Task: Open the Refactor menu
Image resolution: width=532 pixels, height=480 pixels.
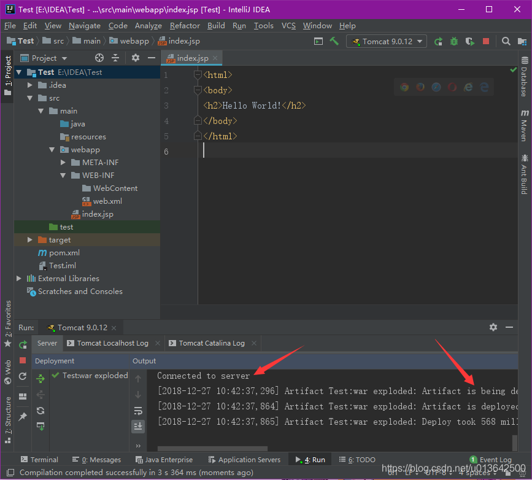Action: click(185, 26)
